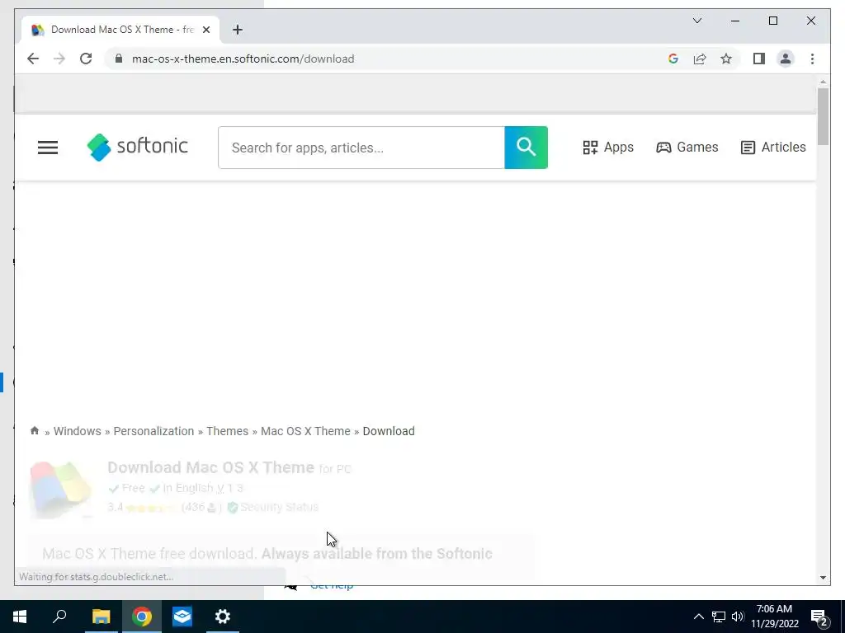Open the Chrome three-dot menu

click(x=812, y=59)
